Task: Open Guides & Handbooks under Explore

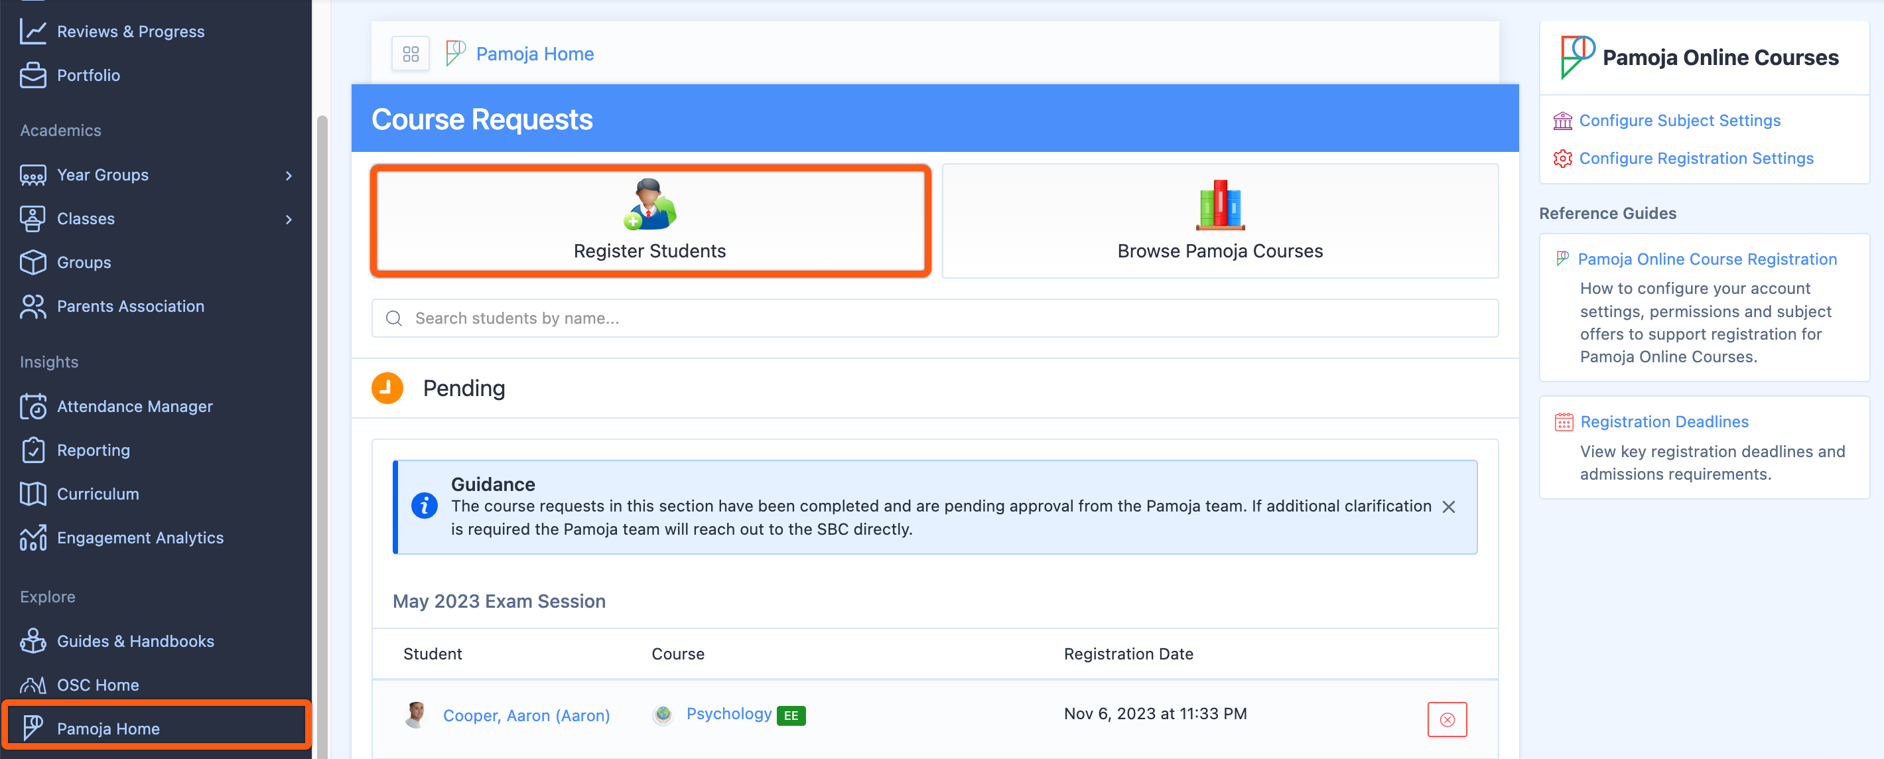Action: click(135, 642)
